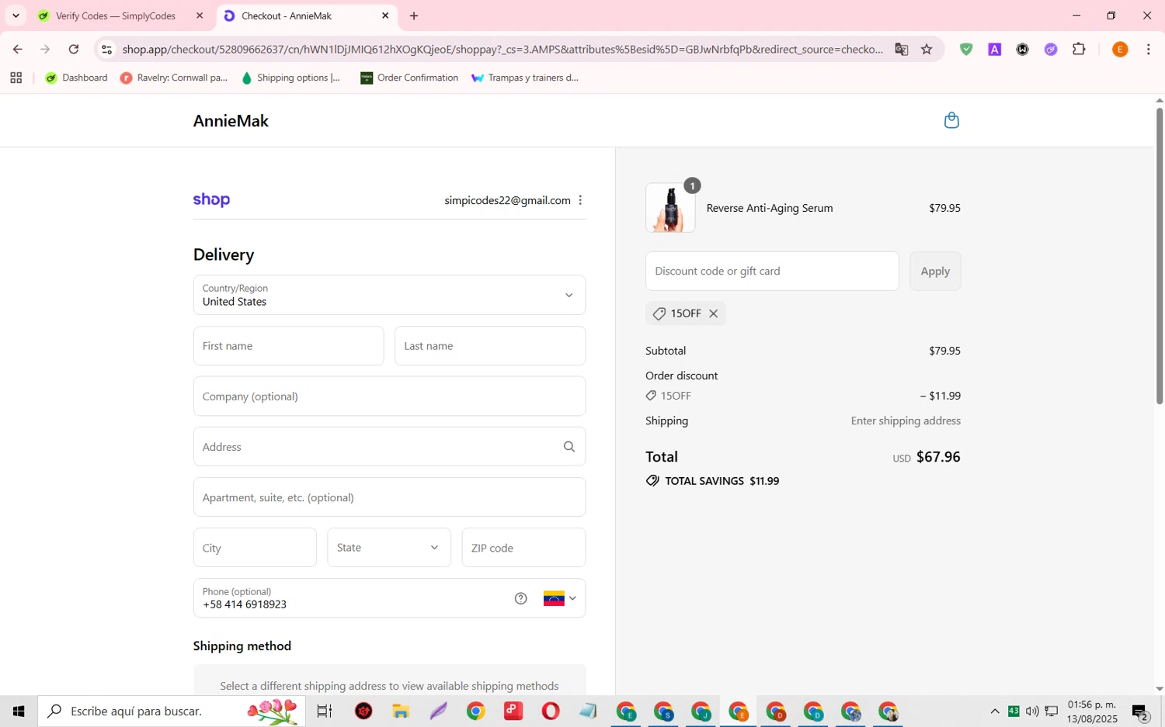Click the Shop logo
The height and width of the screenshot is (727, 1165).
pos(211,200)
